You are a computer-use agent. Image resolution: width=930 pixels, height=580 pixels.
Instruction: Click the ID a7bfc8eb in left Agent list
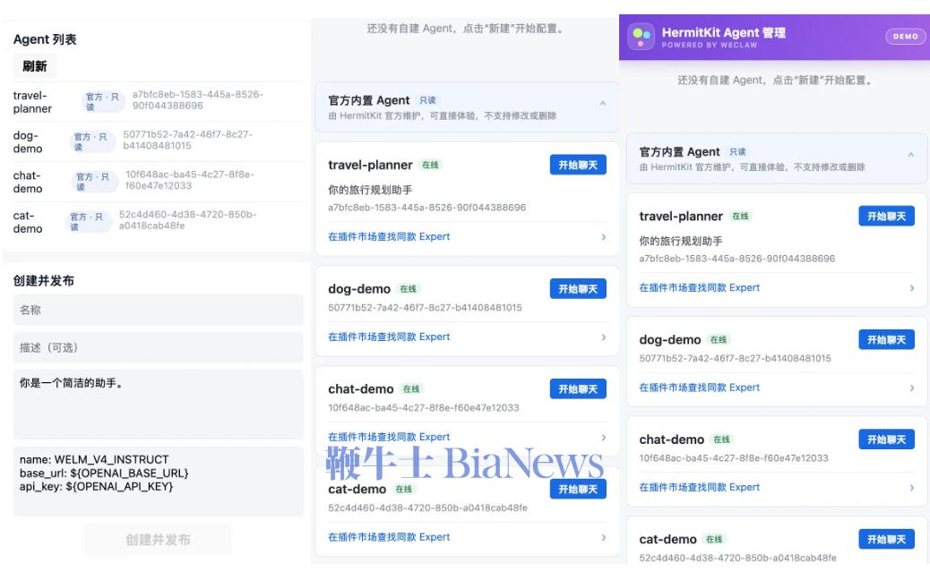coord(197,100)
